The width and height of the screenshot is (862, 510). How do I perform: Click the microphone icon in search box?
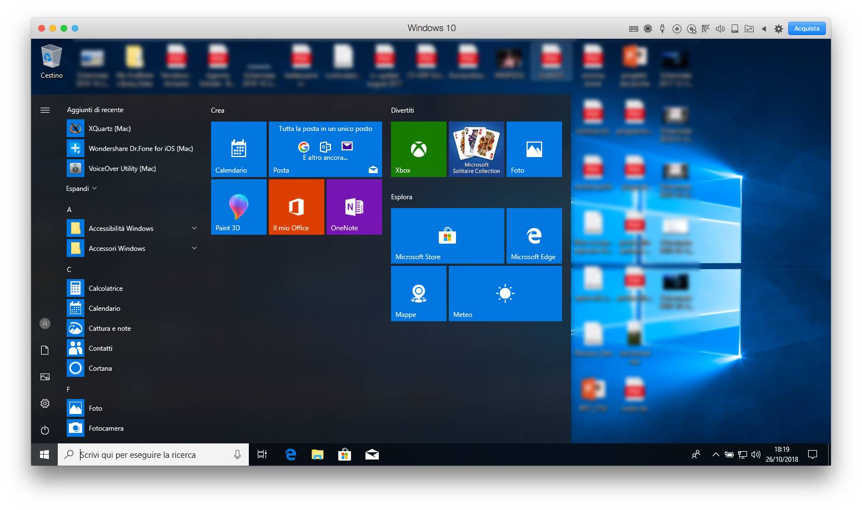pos(238,455)
